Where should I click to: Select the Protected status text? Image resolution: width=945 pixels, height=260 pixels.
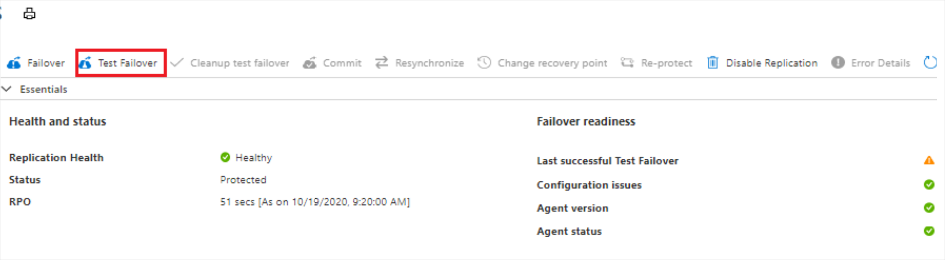point(243,180)
